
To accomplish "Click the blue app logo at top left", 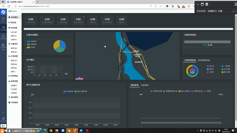I will point(3,12).
